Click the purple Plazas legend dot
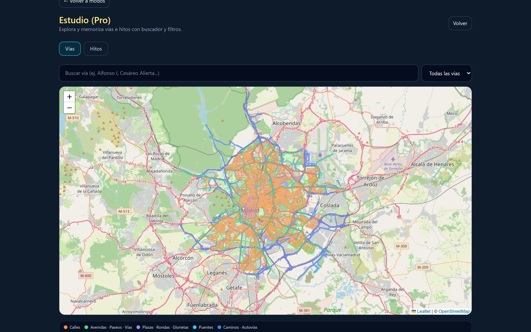 pyautogui.click(x=138, y=327)
